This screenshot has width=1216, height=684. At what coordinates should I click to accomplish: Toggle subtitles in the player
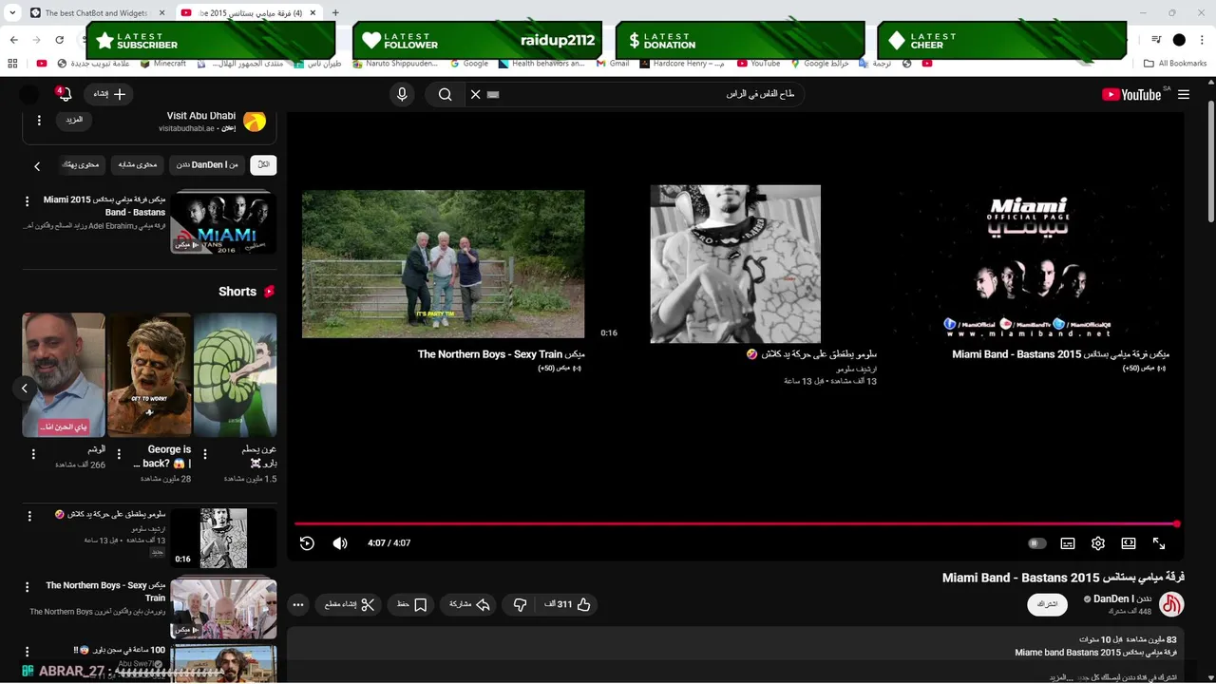click(1068, 543)
